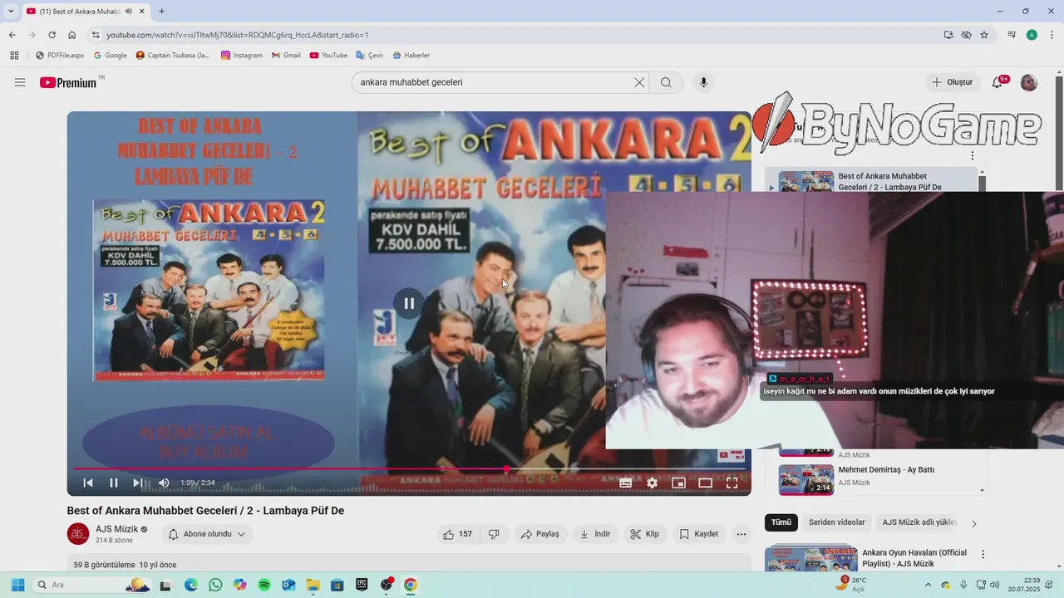Open player settings gear
This screenshot has height=598, width=1064.
[653, 483]
